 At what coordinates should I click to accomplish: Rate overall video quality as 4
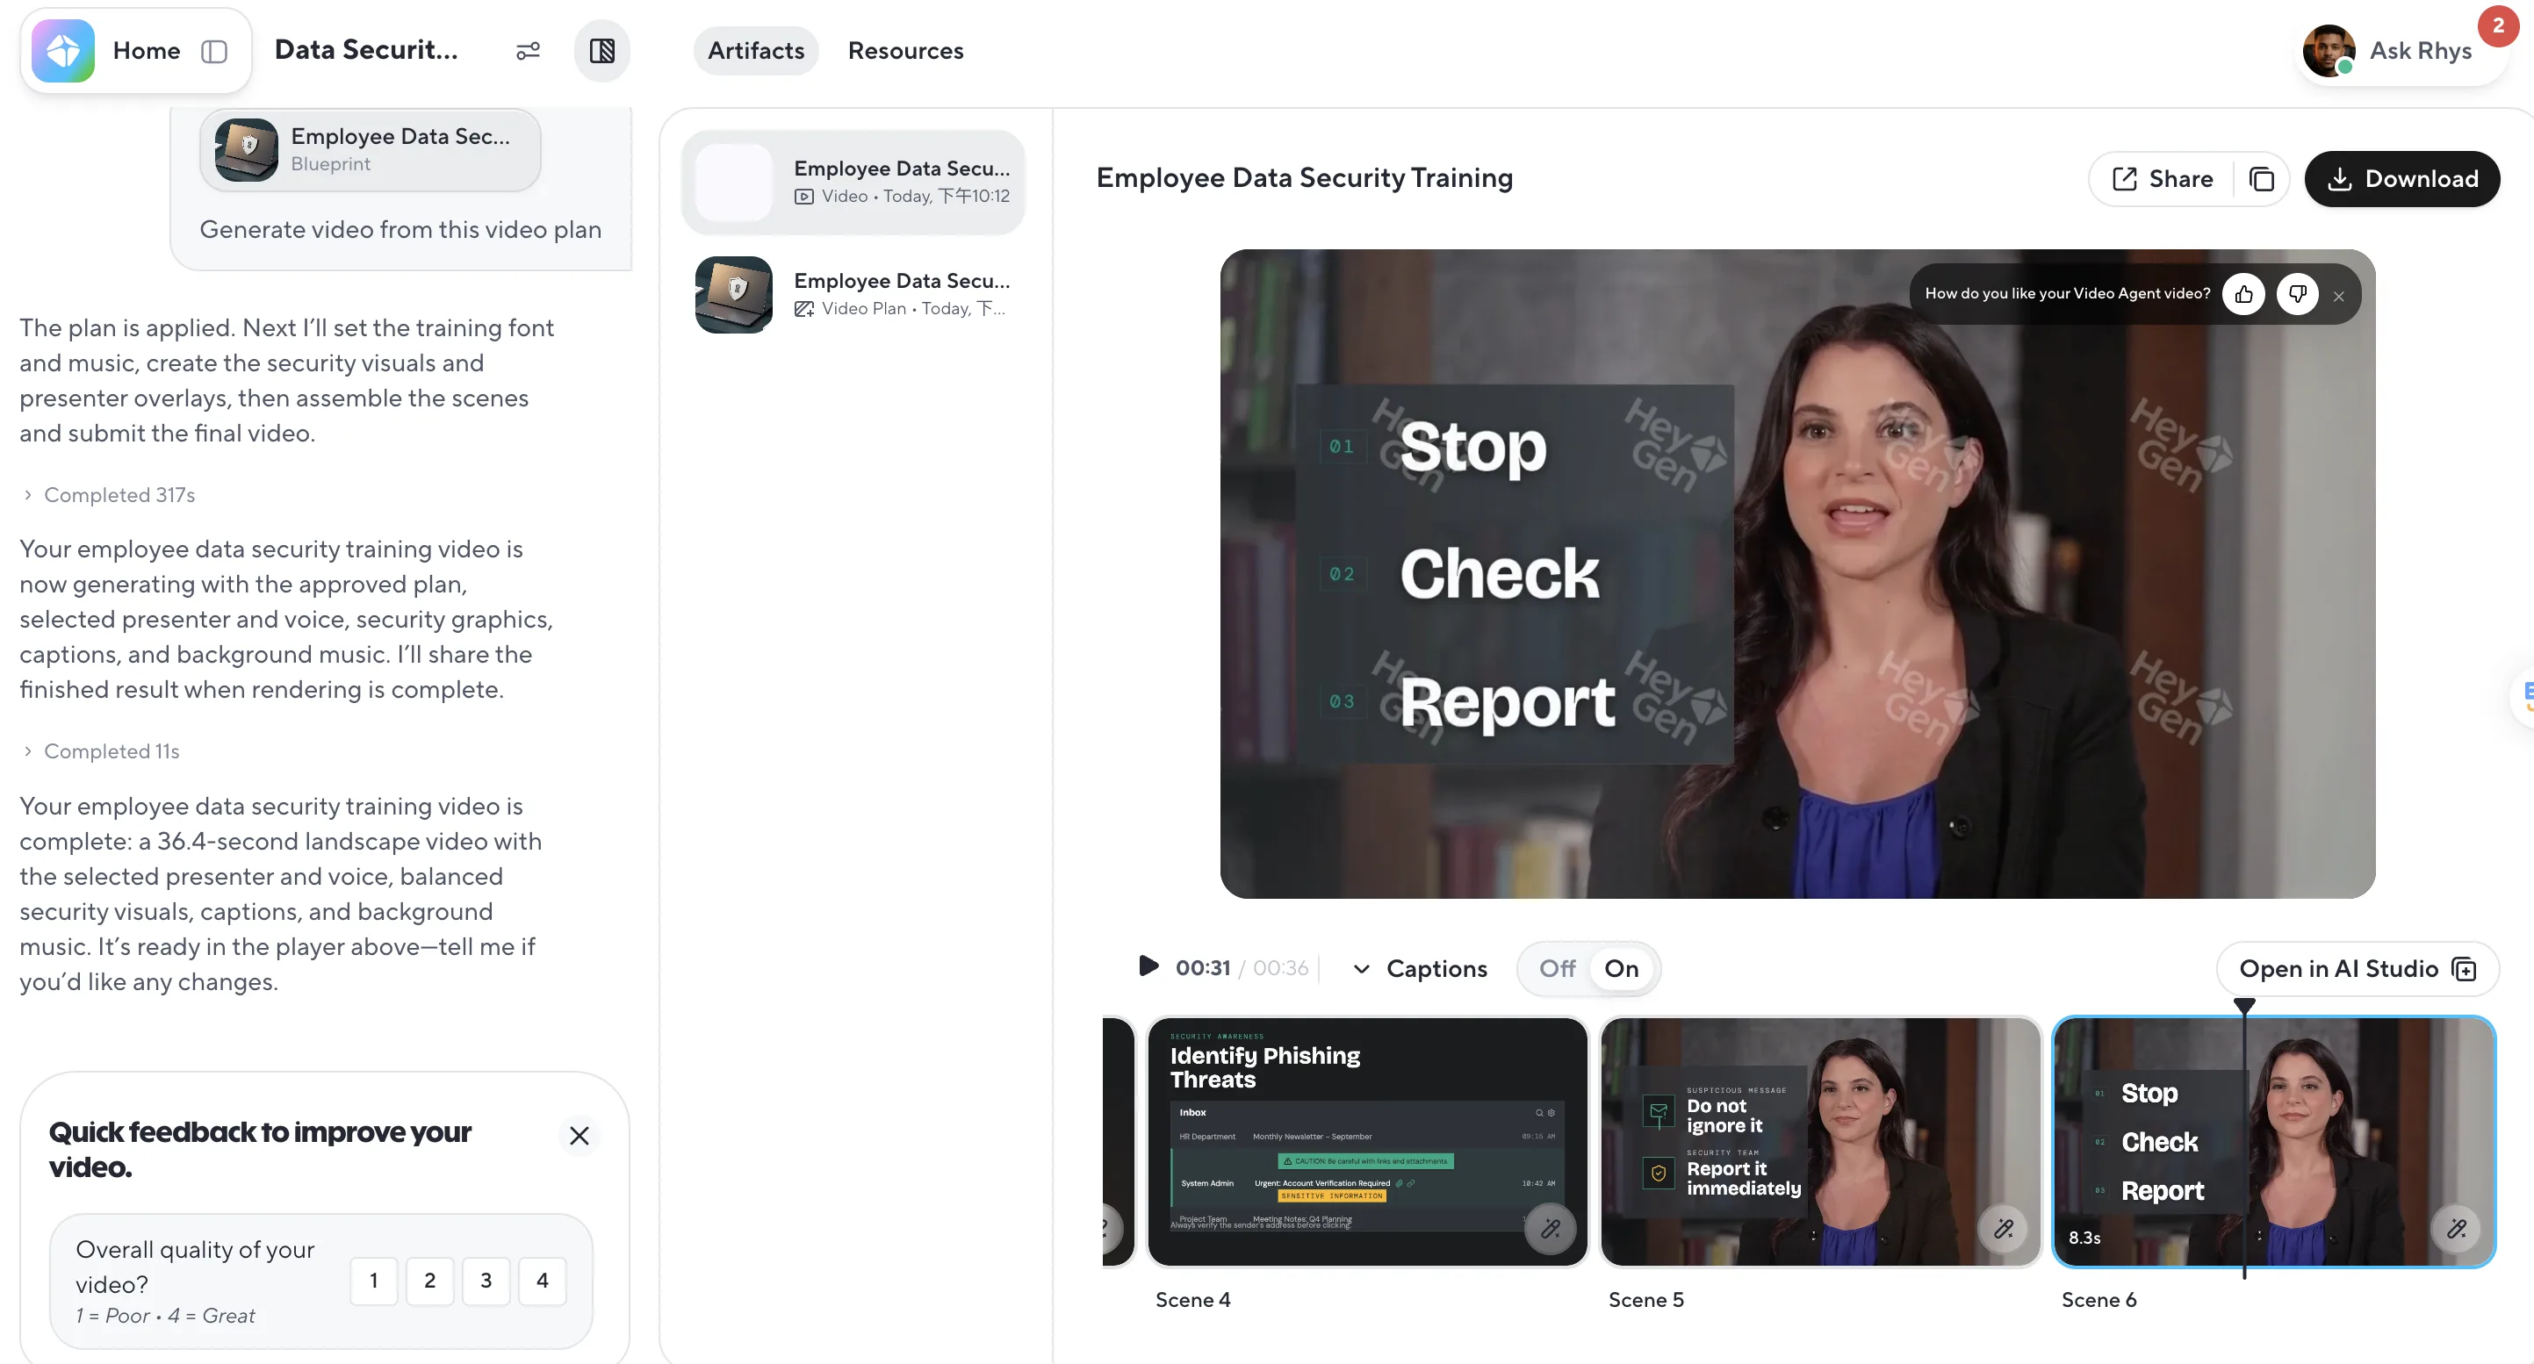[x=542, y=1281]
